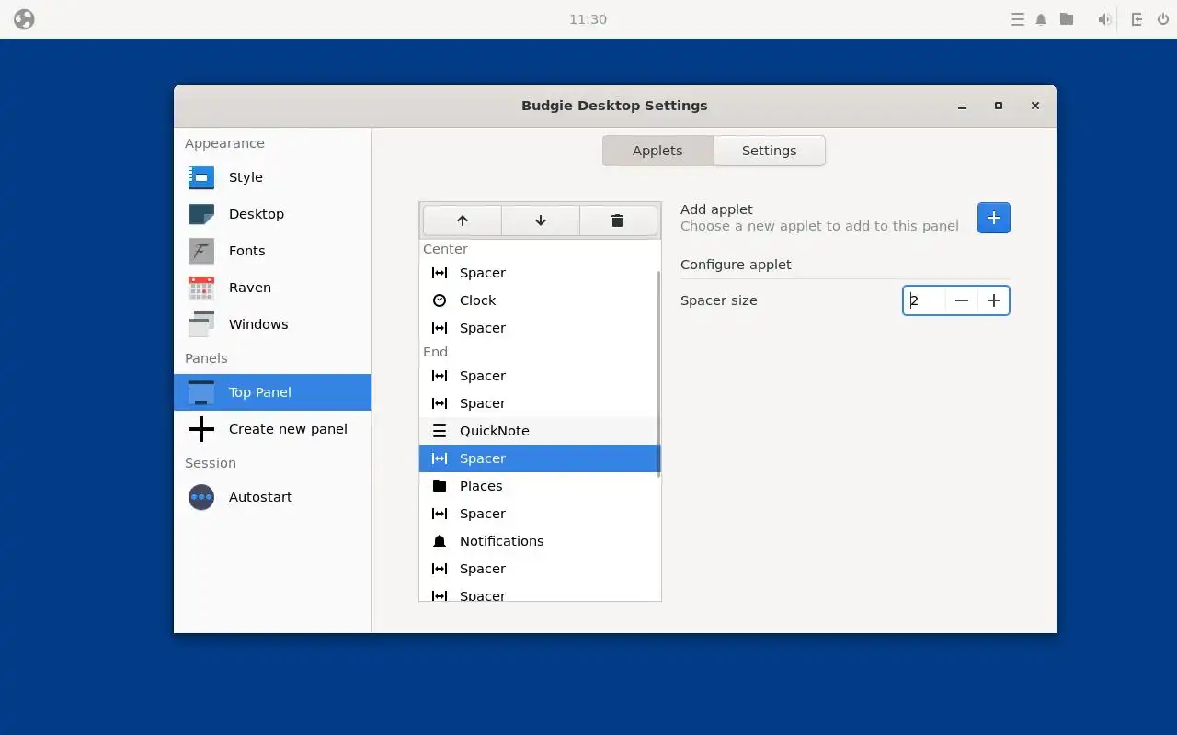Image resolution: width=1177 pixels, height=735 pixels.
Task: Decrease spacer size with minus button
Action: coord(961,300)
